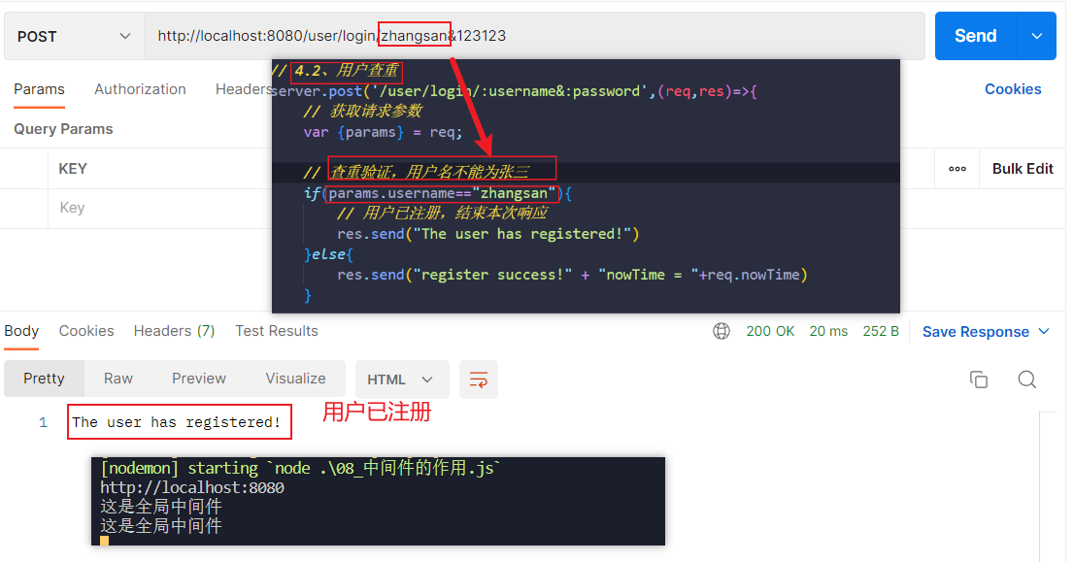Click the search magnifier icon in response
Screen dimensions: 1074x562
click(1026, 380)
